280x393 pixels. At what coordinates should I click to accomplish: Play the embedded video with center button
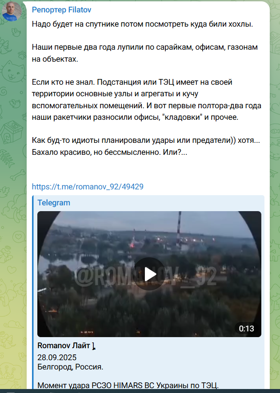pos(149,274)
